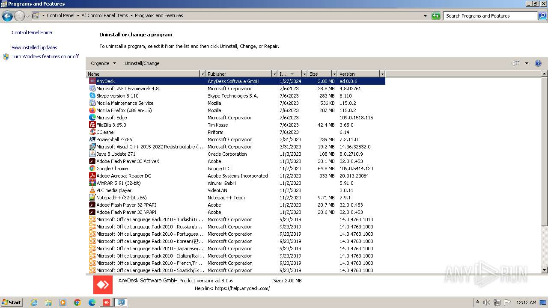Click the Microsoft .NET Framework 4.8 icon

92,88
